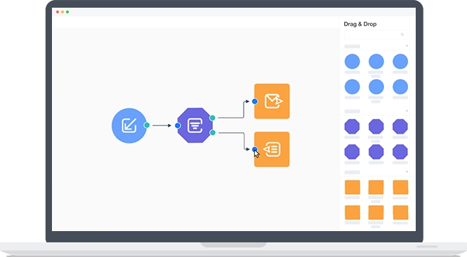This screenshot has height=257, width=467.
Task: Click the green macOS maximize window button
Action: (x=67, y=12)
